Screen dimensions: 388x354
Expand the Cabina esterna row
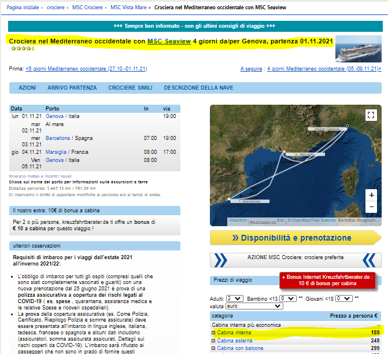point(213,341)
